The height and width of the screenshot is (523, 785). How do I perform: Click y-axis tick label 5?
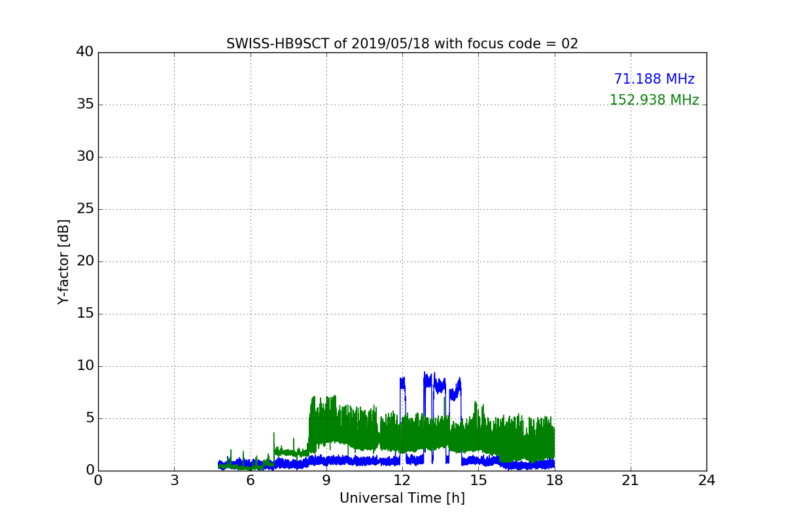coord(90,418)
